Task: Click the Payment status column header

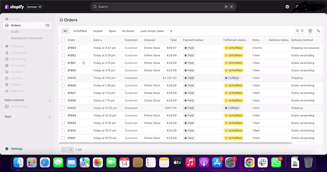Action: tap(193, 40)
